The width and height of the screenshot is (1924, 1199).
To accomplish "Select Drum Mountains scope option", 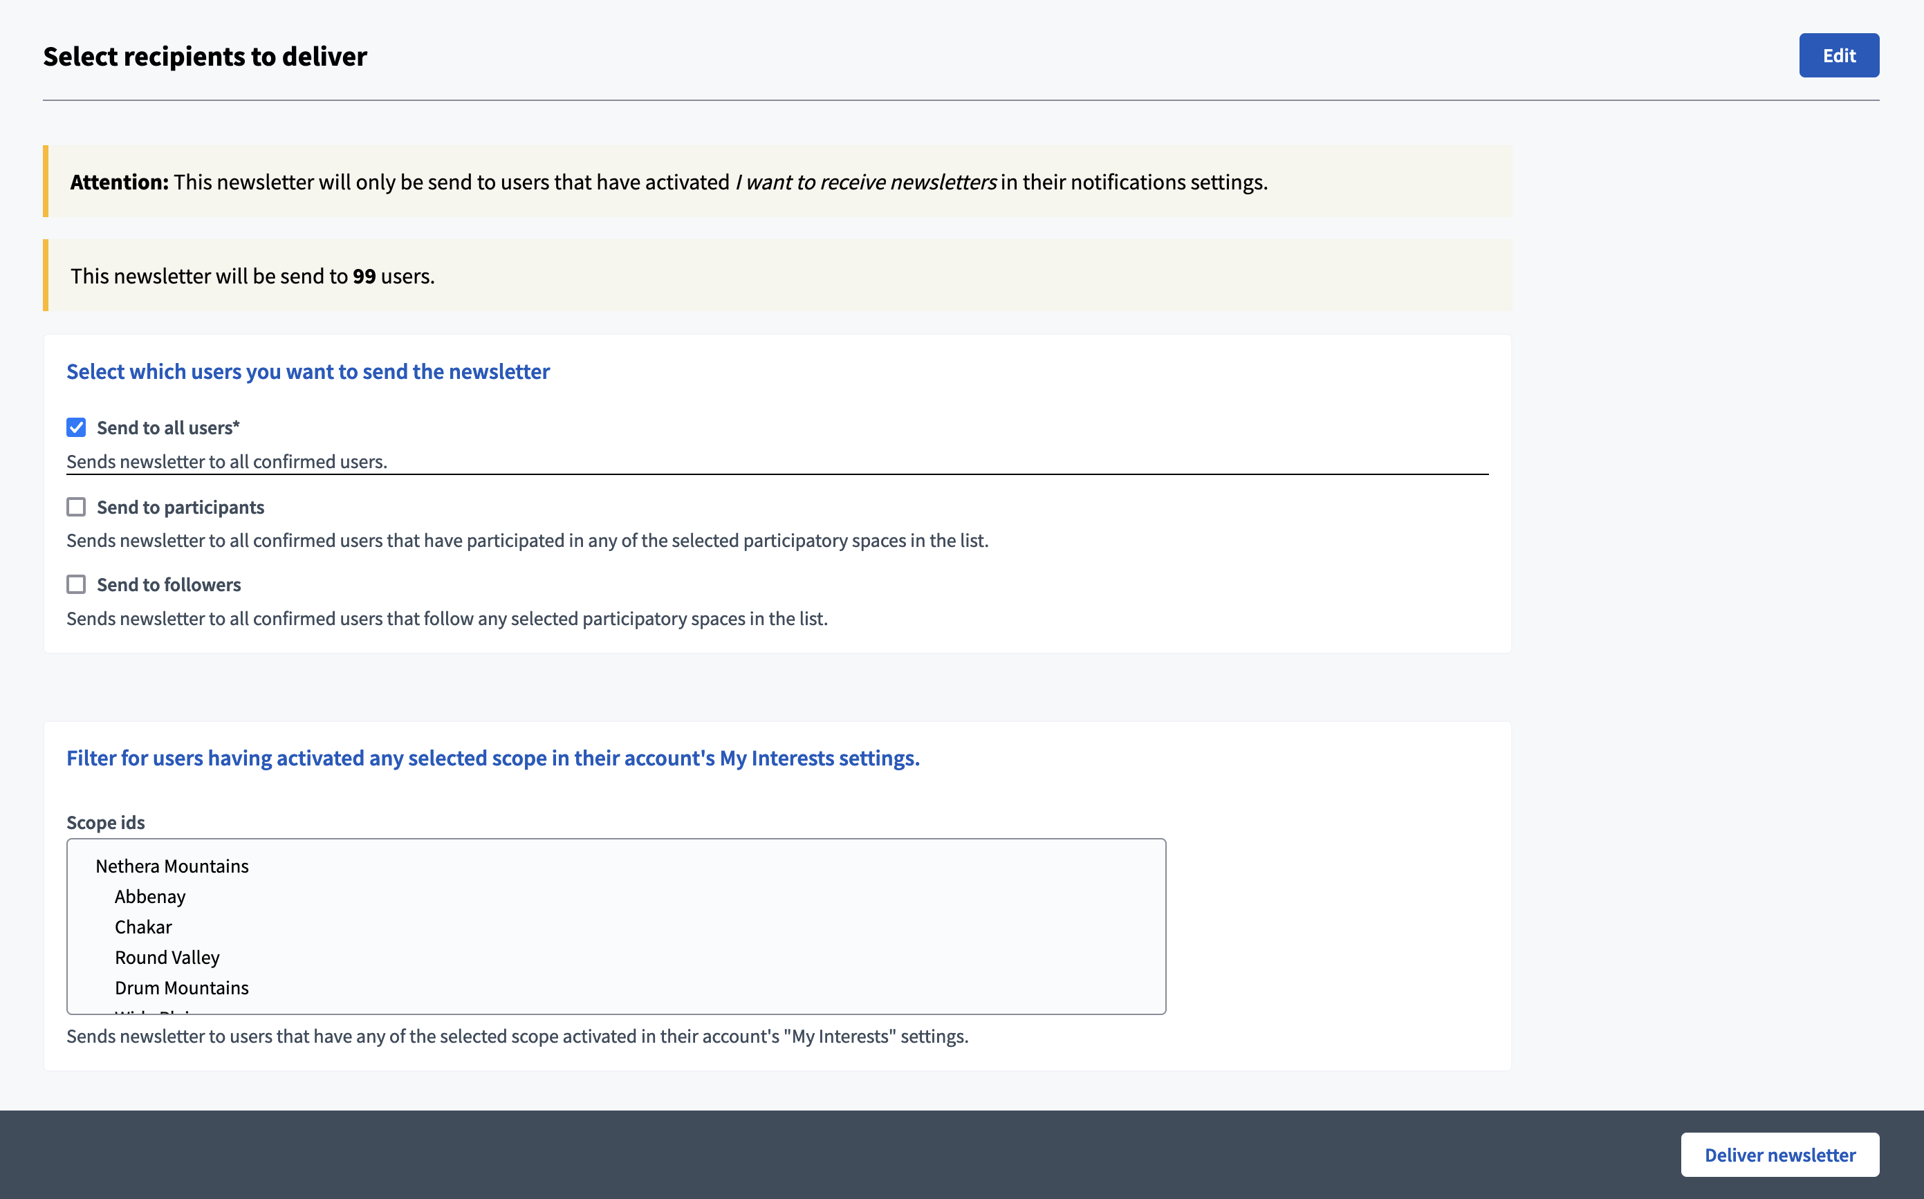I will [x=182, y=987].
